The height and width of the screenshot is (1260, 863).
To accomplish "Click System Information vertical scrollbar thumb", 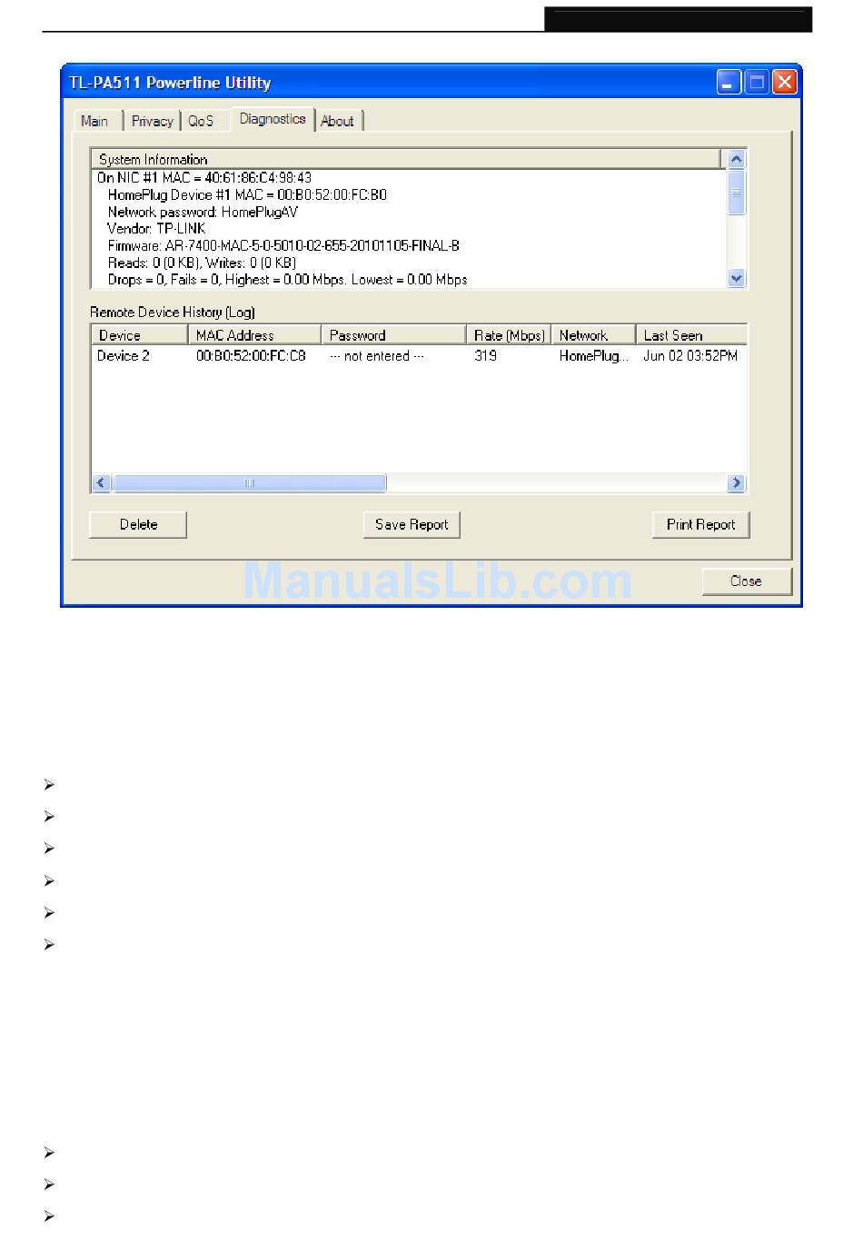I will (x=737, y=192).
